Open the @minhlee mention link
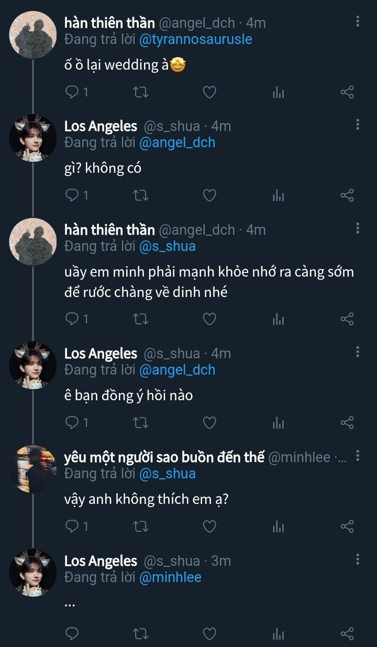The image size is (377, 647). 170,577
